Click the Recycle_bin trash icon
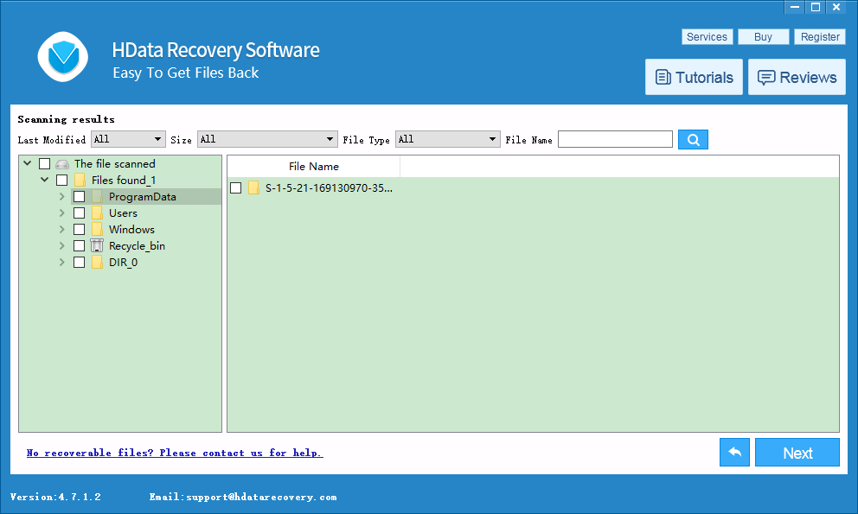858x514 pixels. point(97,245)
